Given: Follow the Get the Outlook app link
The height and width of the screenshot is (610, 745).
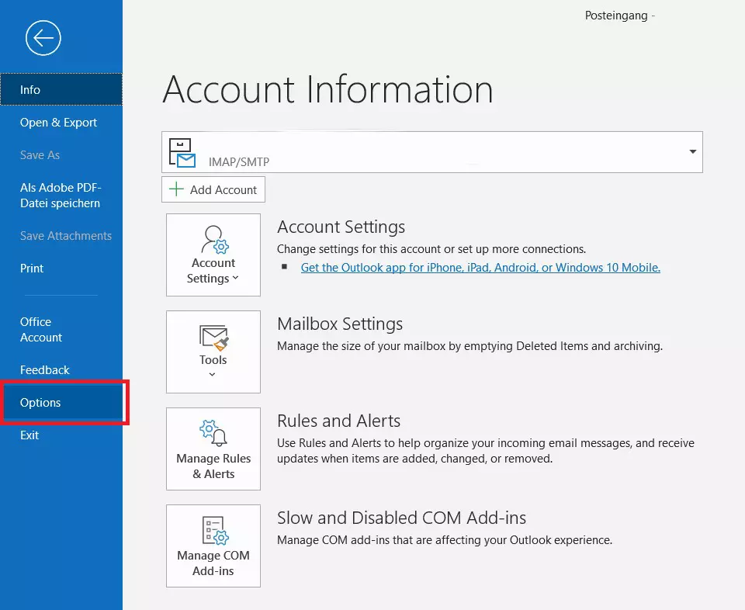Looking at the screenshot, I should pyautogui.click(x=480, y=267).
